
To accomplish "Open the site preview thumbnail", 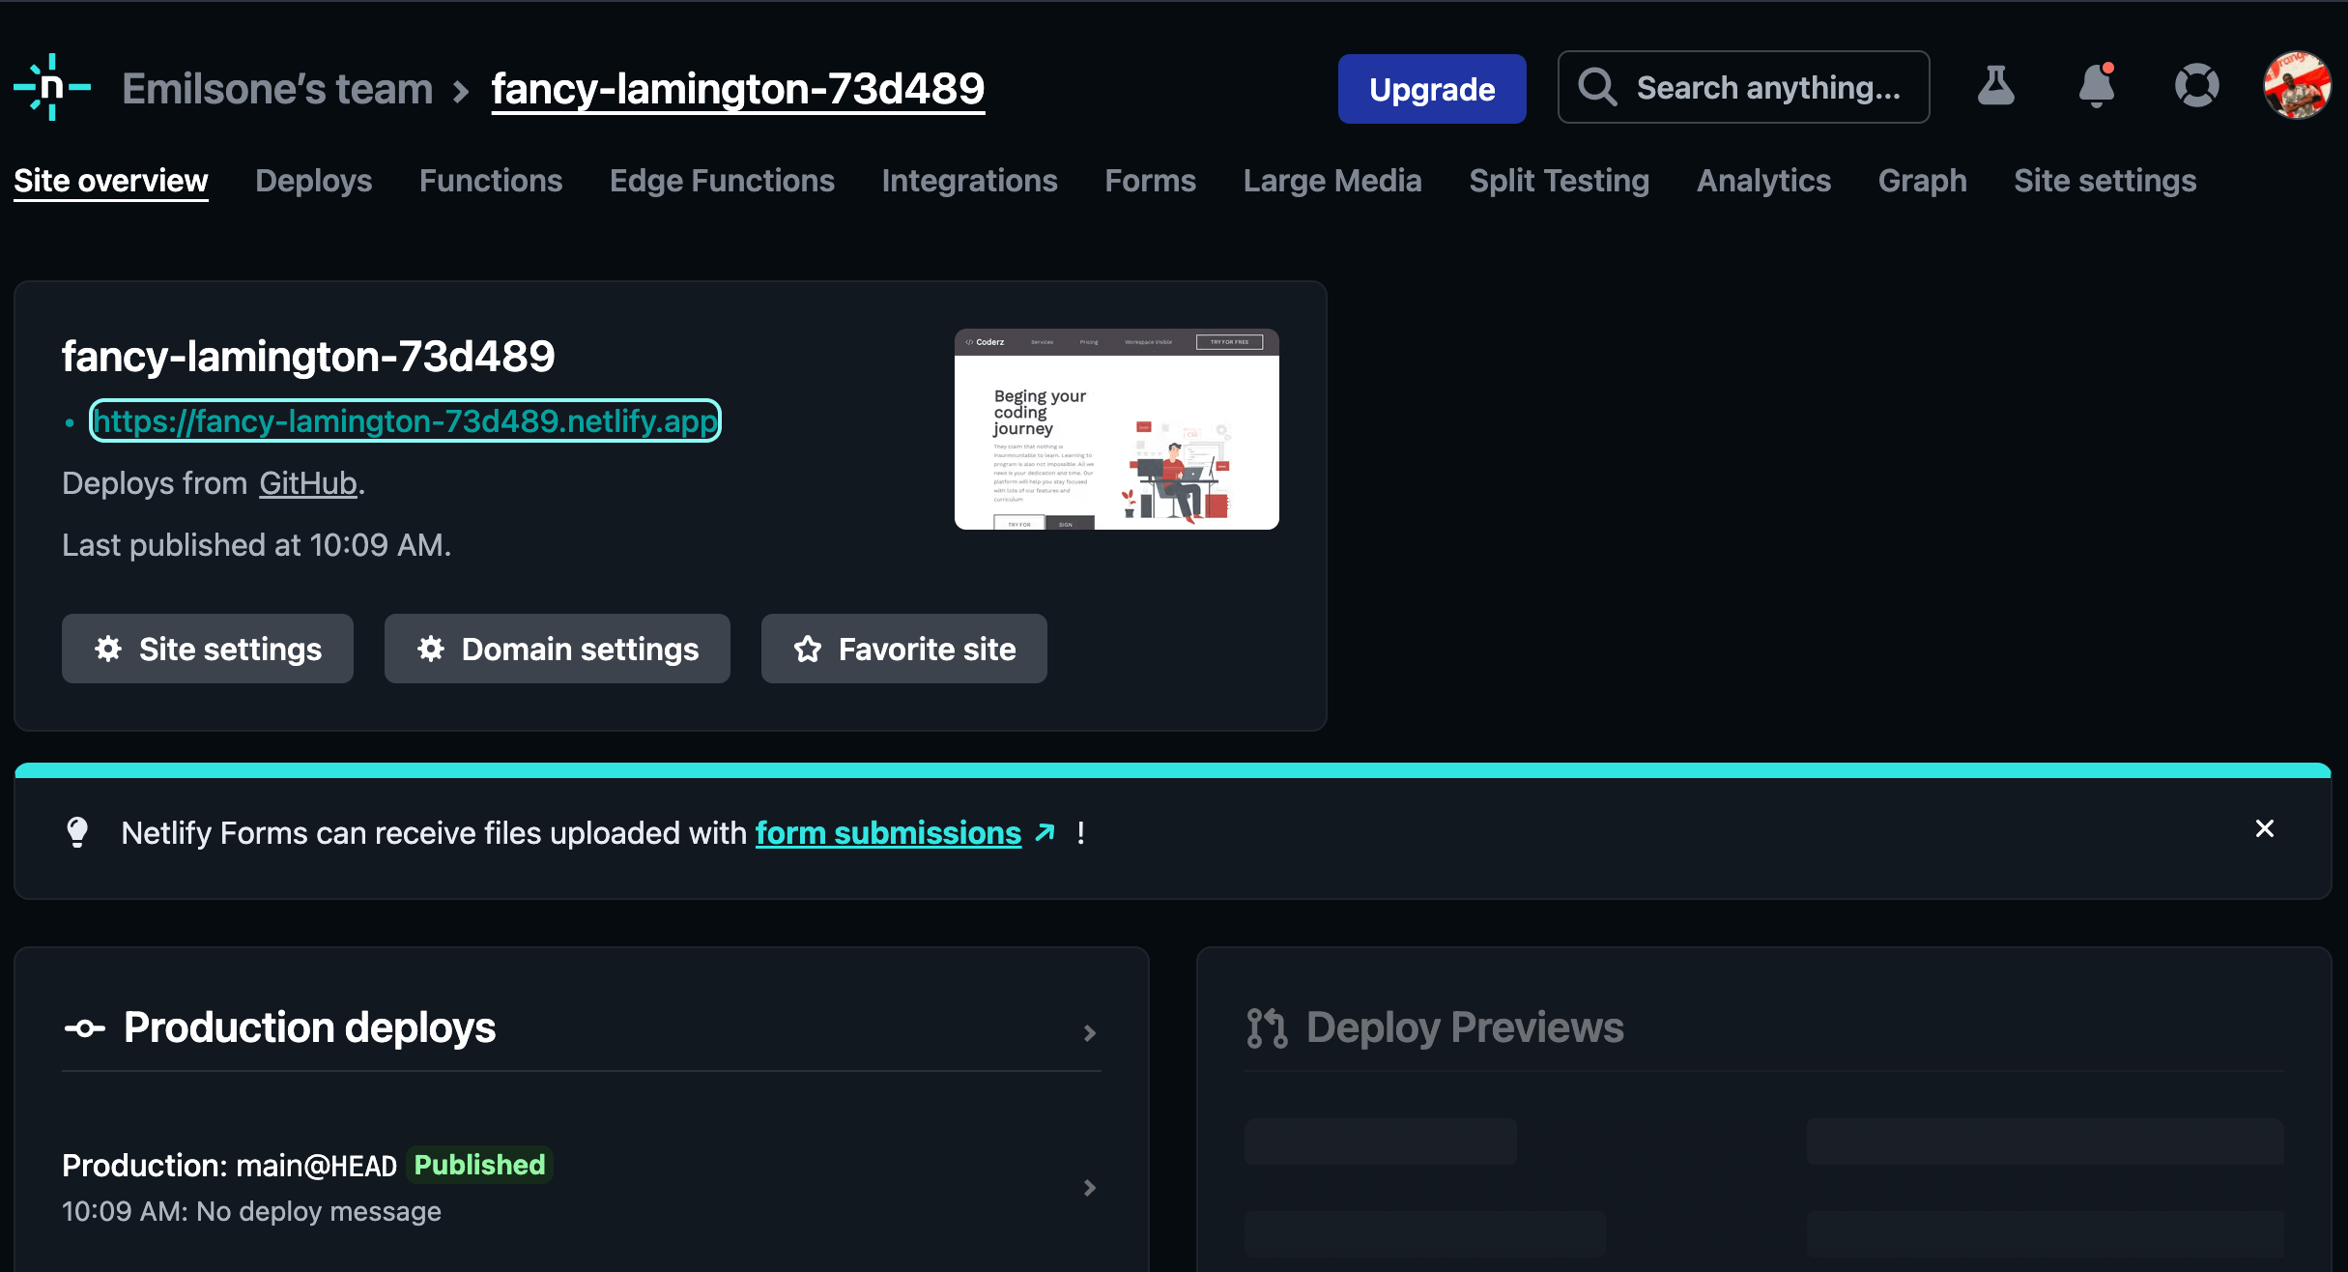I will (x=1116, y=429).
